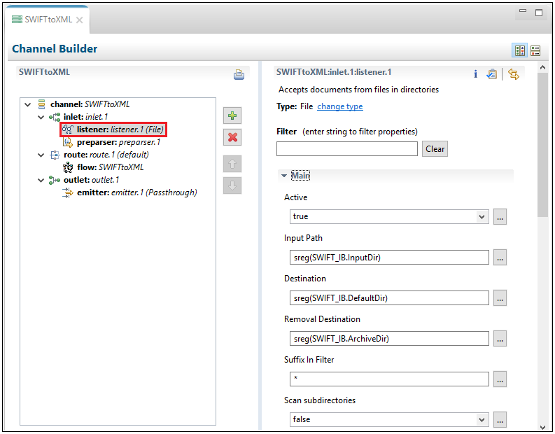This screenshot has width=555, height=434.
Task: Click the ellipsis button for Scan subdirectories
Action: [x=500, y=420]
